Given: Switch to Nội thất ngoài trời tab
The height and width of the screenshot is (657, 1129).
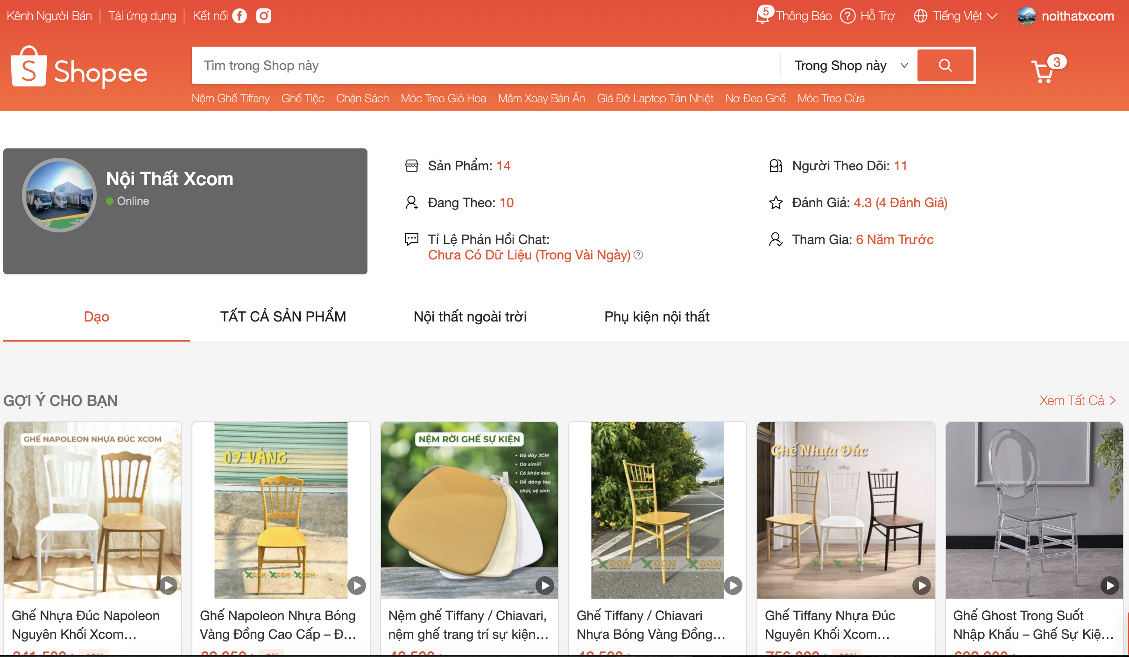Looking at the screenshot, I should click(470, 317).
